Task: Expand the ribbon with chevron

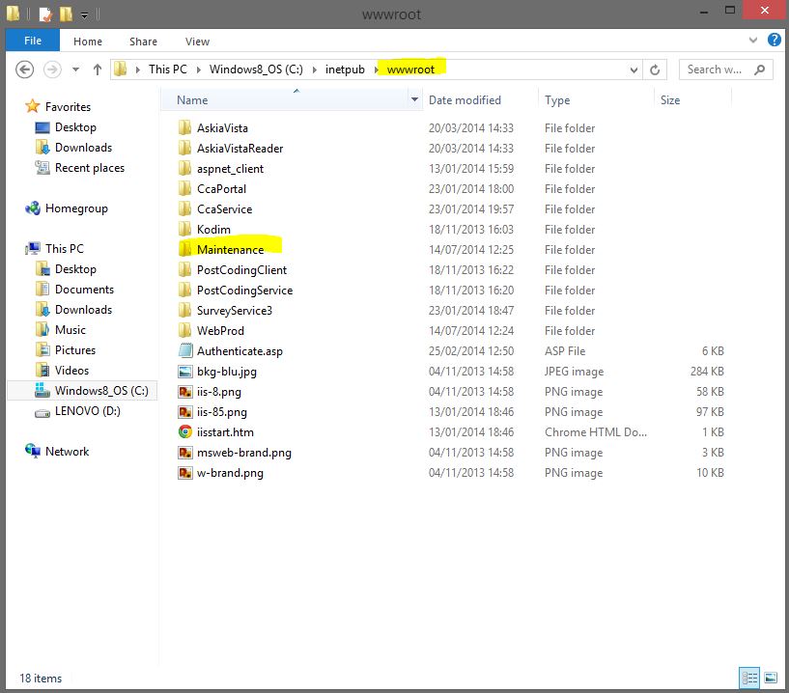Action: coord(752,40)
